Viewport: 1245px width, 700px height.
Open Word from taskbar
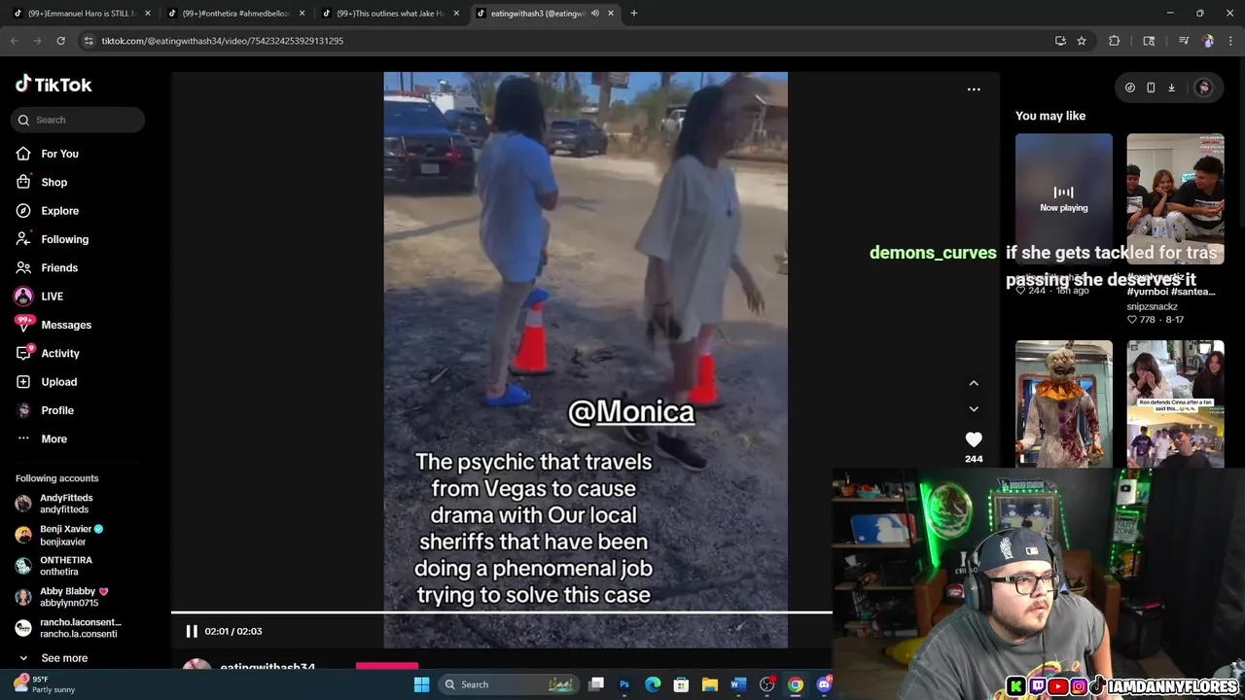coord(738,684)
